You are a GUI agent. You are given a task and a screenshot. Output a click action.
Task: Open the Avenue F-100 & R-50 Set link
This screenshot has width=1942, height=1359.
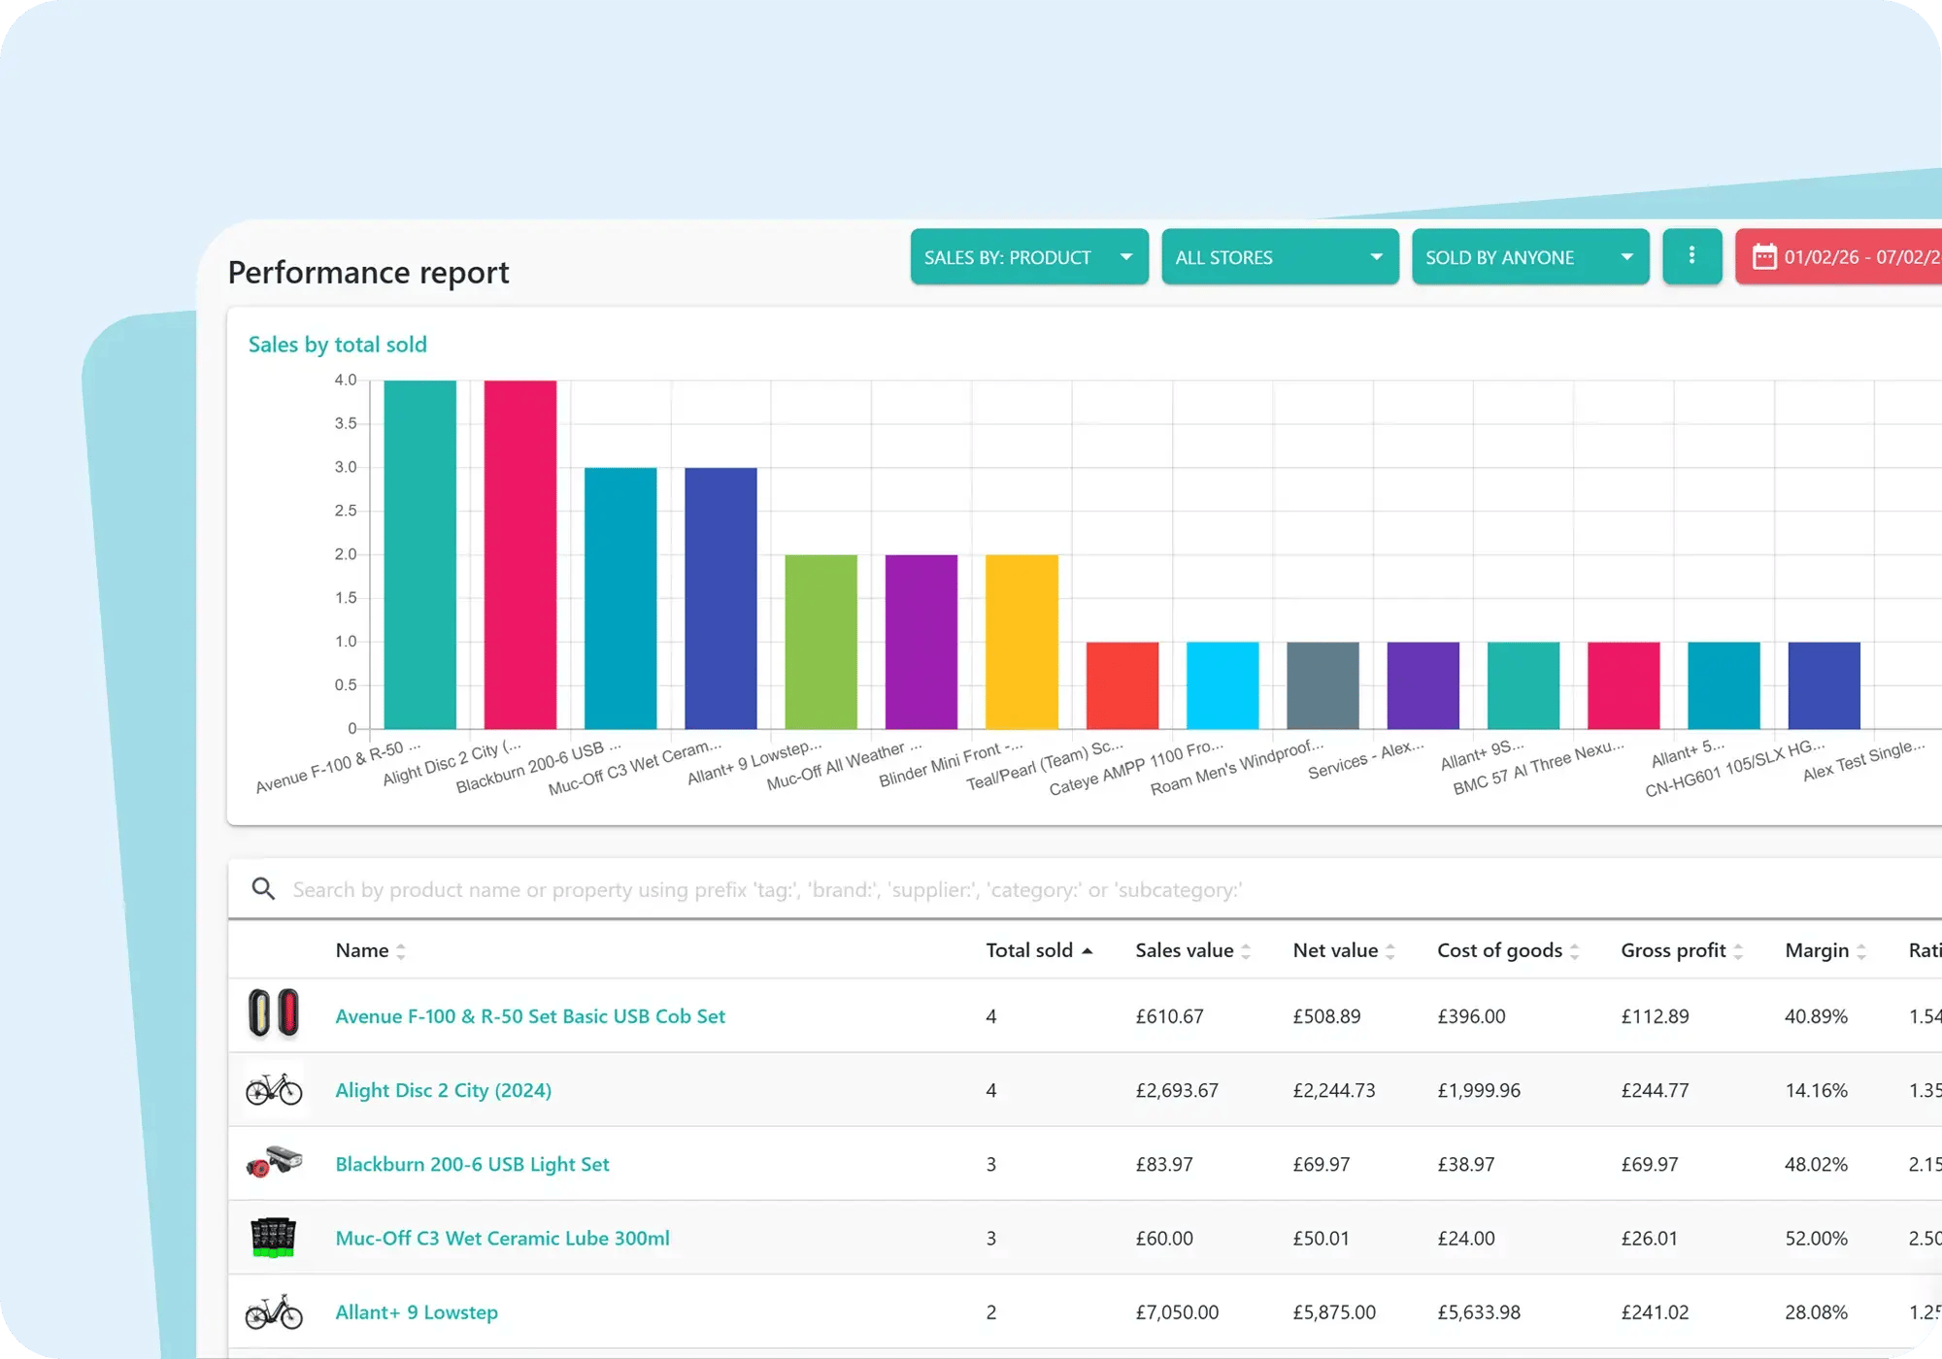point(530,1015)
